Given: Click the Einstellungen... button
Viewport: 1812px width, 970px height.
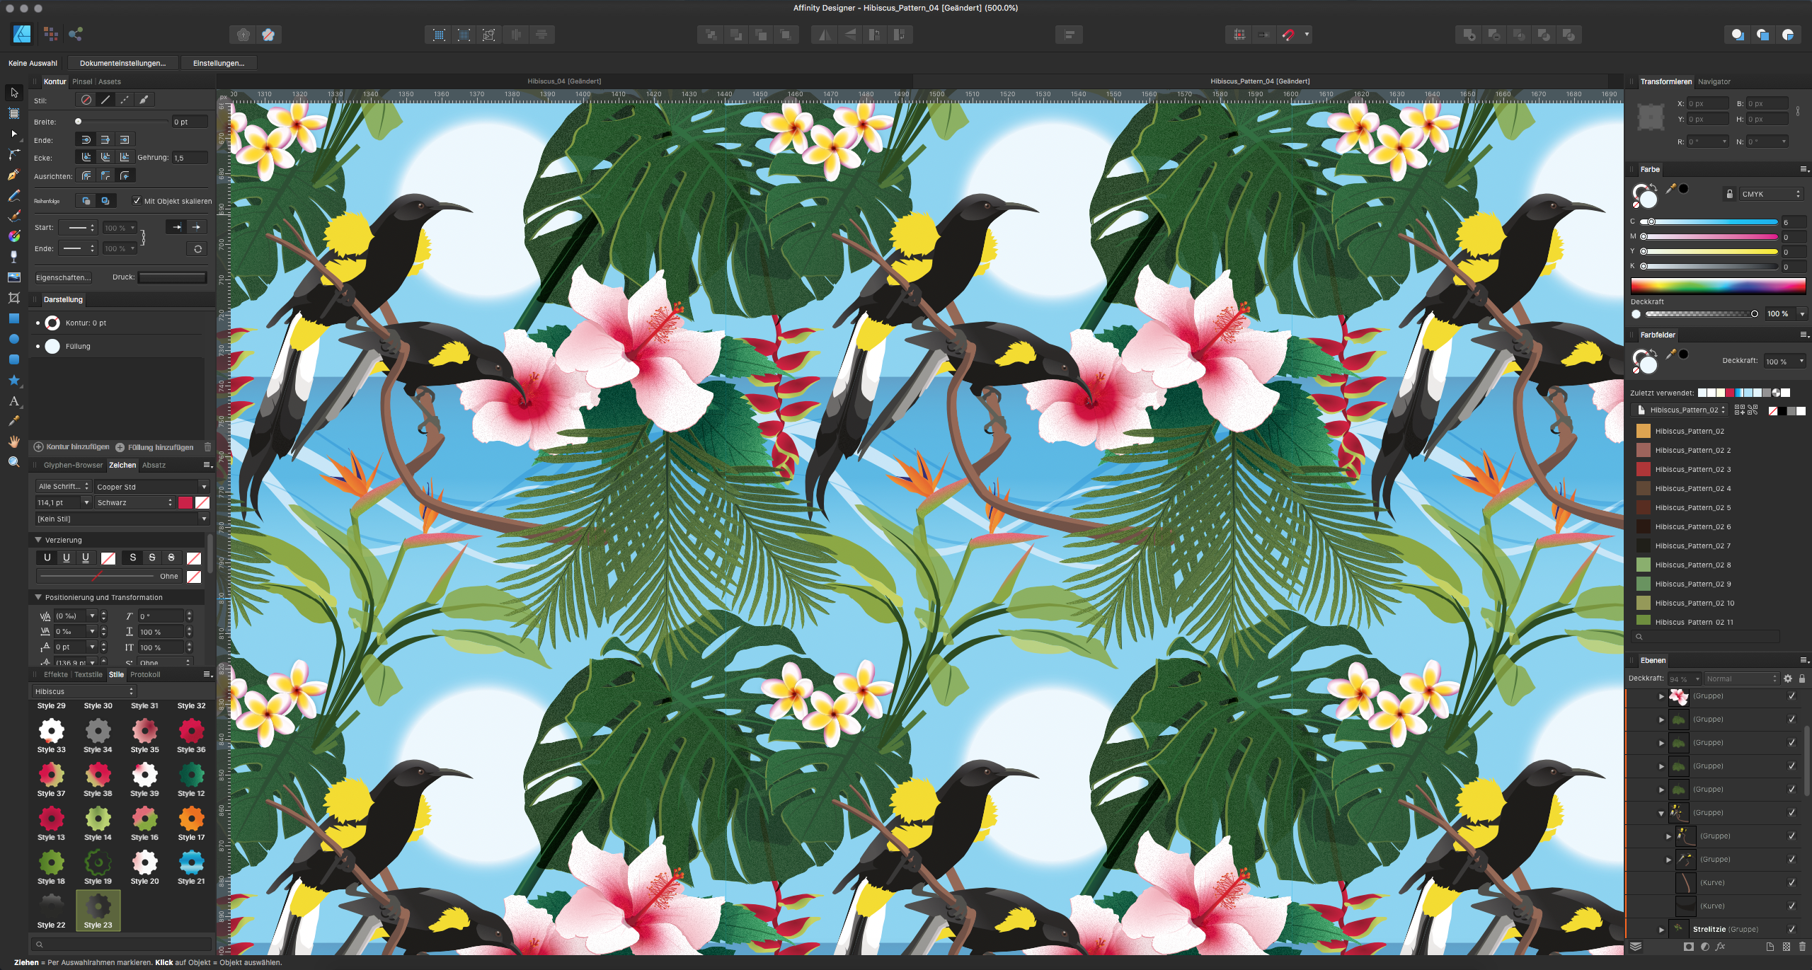Looking at the screenshot, I should click(219, 63).
